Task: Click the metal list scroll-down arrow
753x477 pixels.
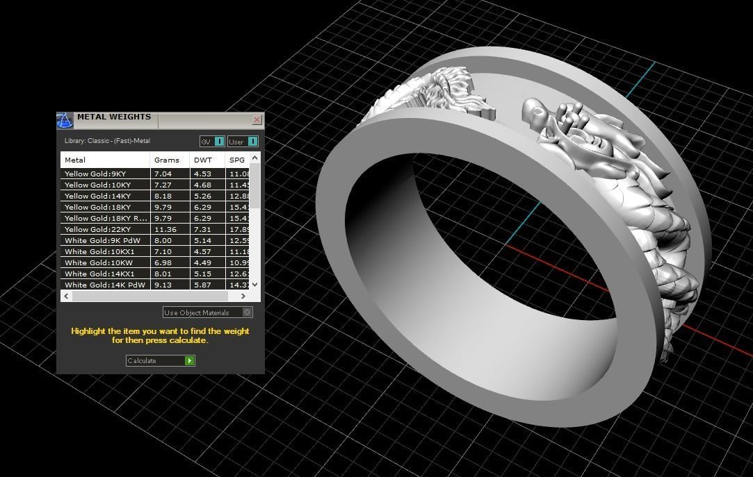Action: [x=255, y=284]
